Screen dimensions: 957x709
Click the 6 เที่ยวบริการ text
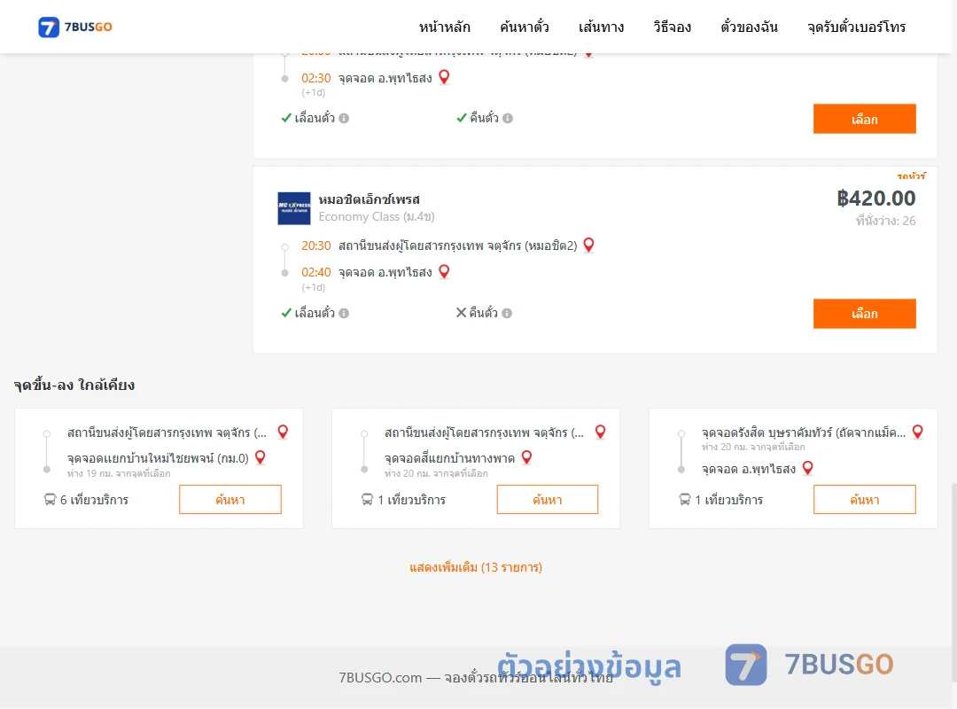[94, 500]
